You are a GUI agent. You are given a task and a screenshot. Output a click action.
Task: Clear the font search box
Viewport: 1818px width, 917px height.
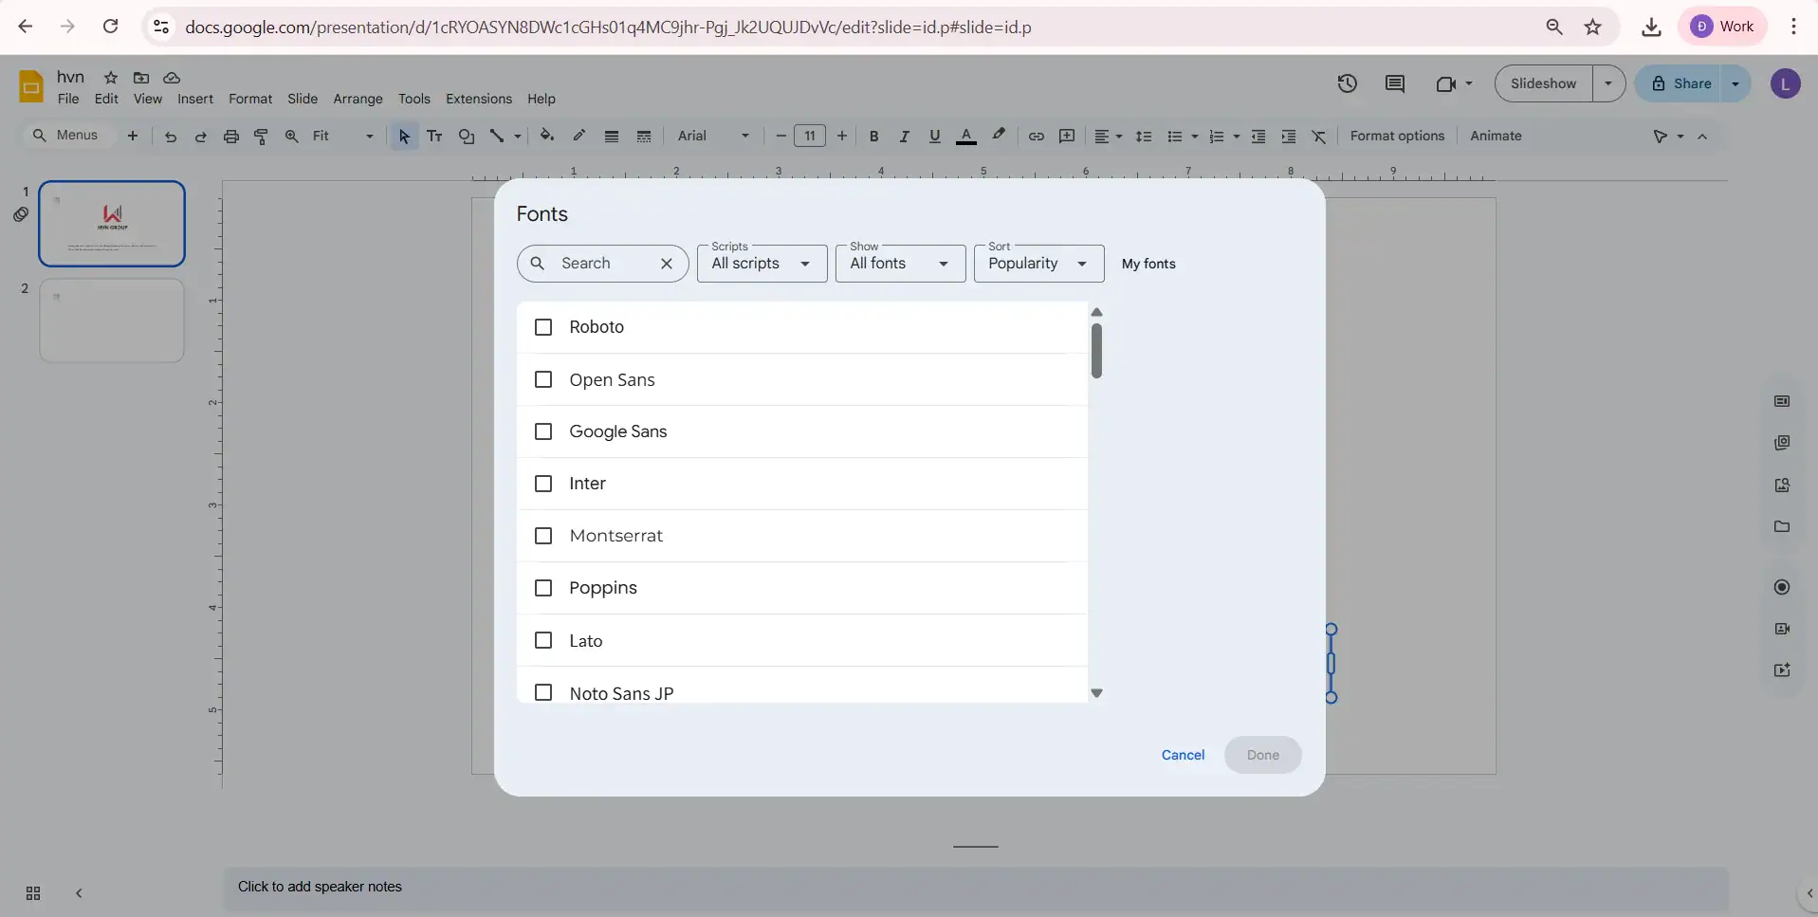(x=667, y=264)
